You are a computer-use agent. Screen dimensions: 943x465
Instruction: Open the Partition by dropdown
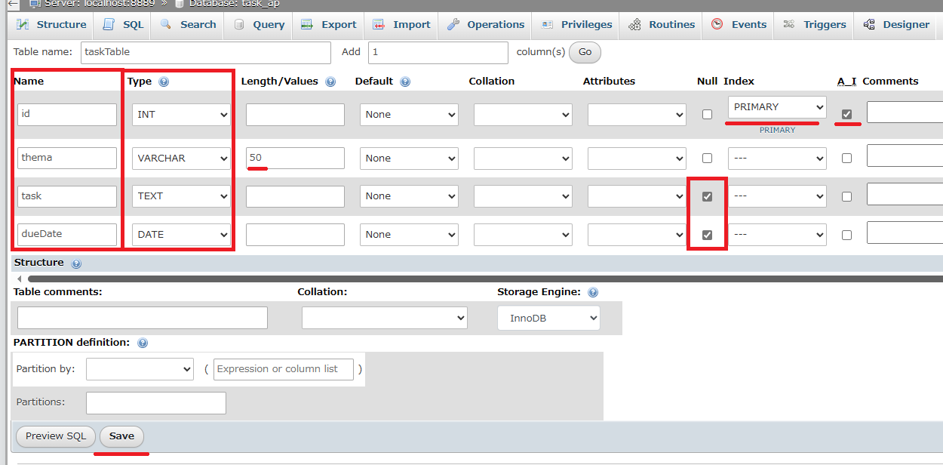point(140,369)
